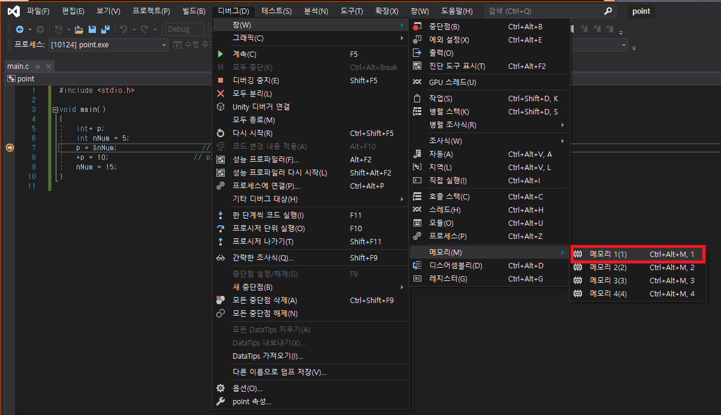
Task: Click the save all files icon
Action: click(x=105, y=29)
